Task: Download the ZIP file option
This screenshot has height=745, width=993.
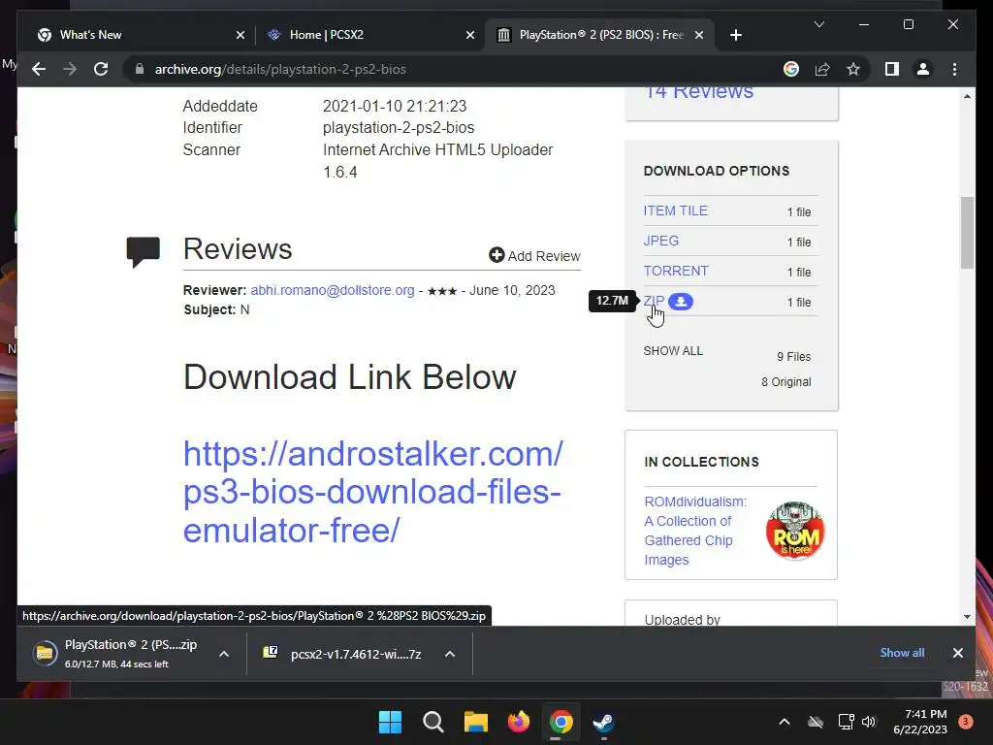Action: [x=654, y=301]
